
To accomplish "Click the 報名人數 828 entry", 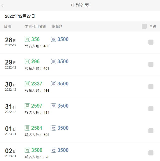I will 37,157.
